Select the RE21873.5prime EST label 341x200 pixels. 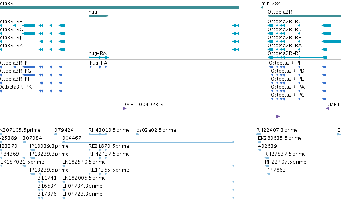[x=109, y=146]
